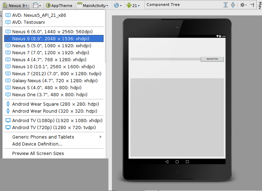The height and width of the screenshot is (191, 262).
Task: Choose Galaxy Nexus (4.7", 720 × 1280)
Action: [54, 81]
